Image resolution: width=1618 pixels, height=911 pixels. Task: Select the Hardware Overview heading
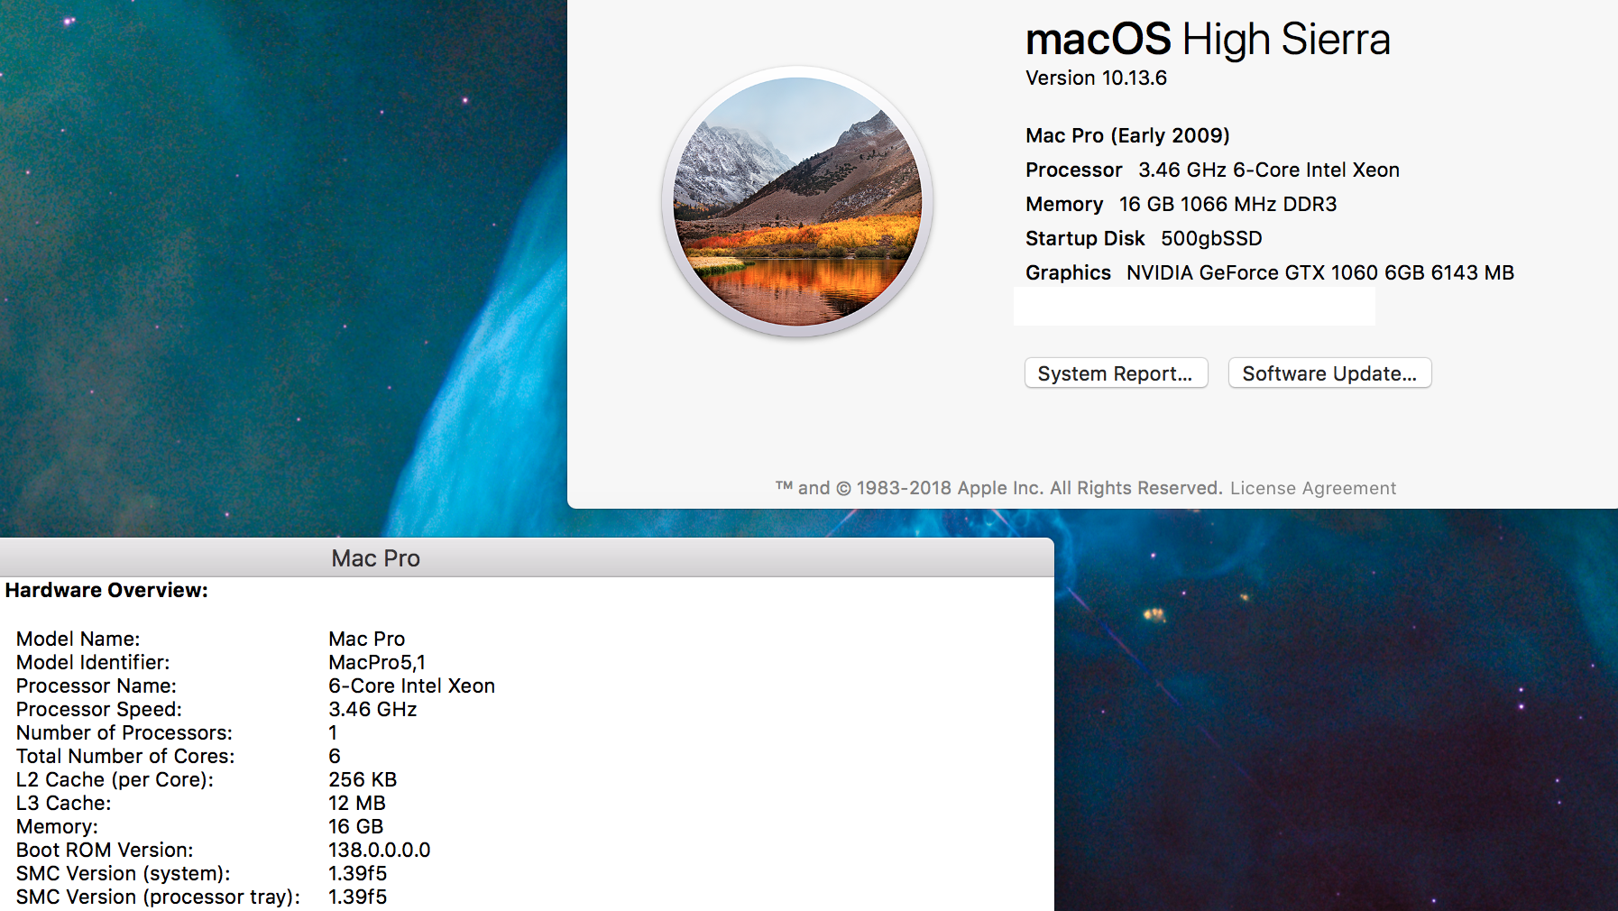(x=106, y=591)
